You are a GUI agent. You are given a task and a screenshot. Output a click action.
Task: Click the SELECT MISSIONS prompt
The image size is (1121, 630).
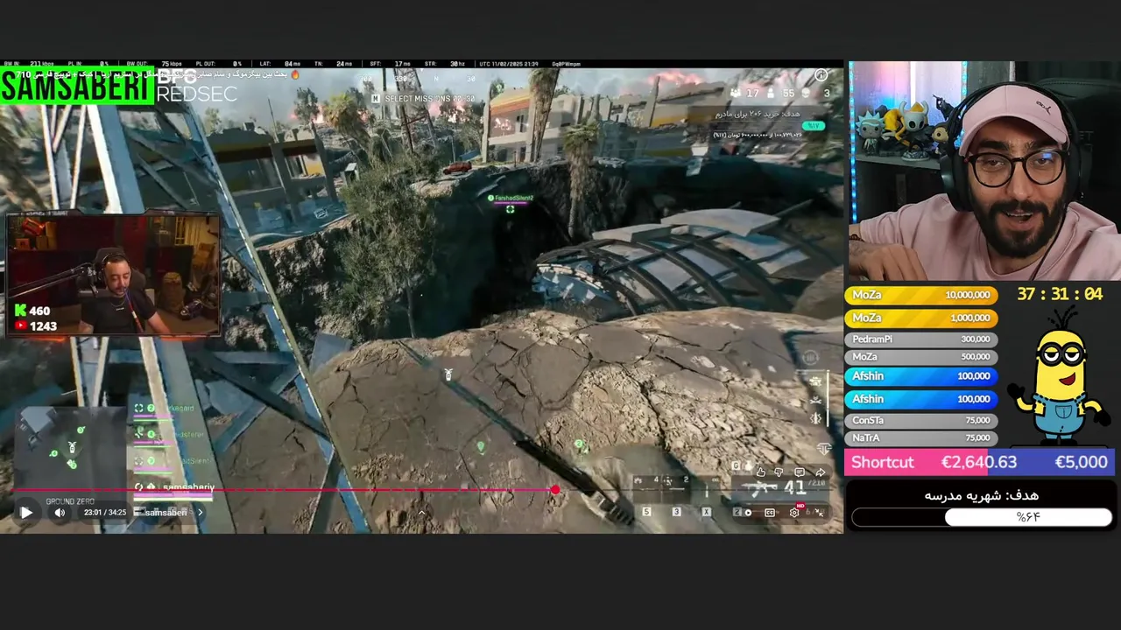(x=424, y=99)
